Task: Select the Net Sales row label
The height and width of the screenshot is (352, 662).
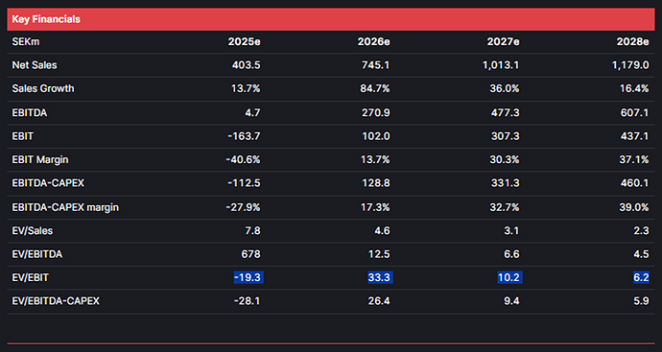Action: point(35,65)
